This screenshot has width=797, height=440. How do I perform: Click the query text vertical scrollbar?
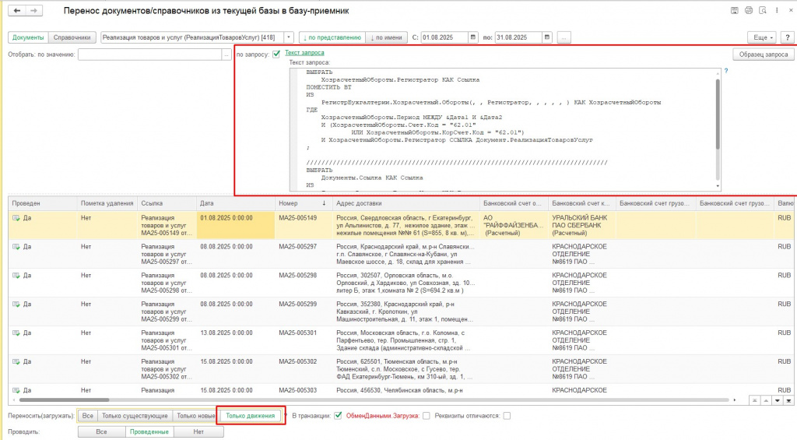click(x=718, y=114)
